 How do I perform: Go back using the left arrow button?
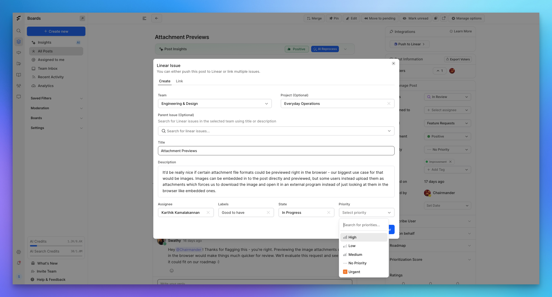click(157, 18)
